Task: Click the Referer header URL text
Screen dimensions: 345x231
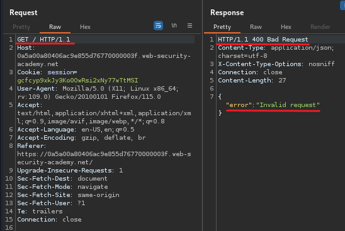Action: [x=104, y=158]
